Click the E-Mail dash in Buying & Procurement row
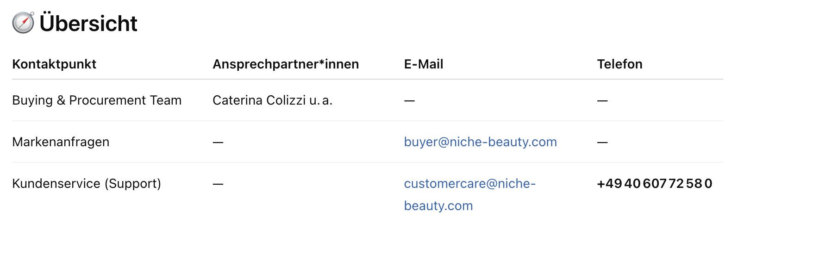The height and width of the screenshot is (261, 813). (x=409, y=100)
